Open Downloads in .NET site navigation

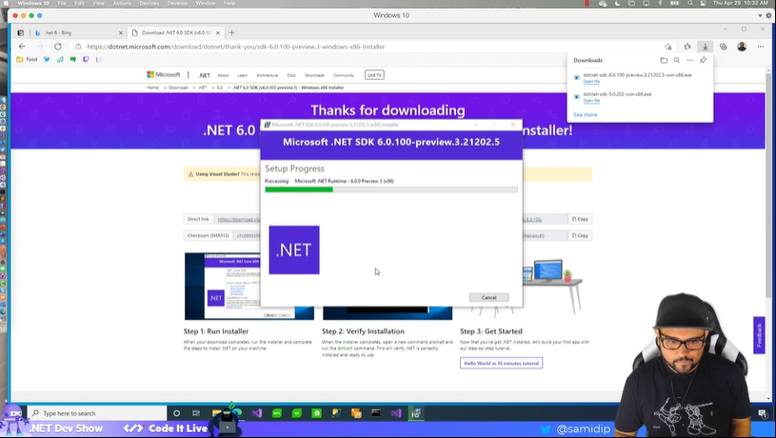(314, 75)
